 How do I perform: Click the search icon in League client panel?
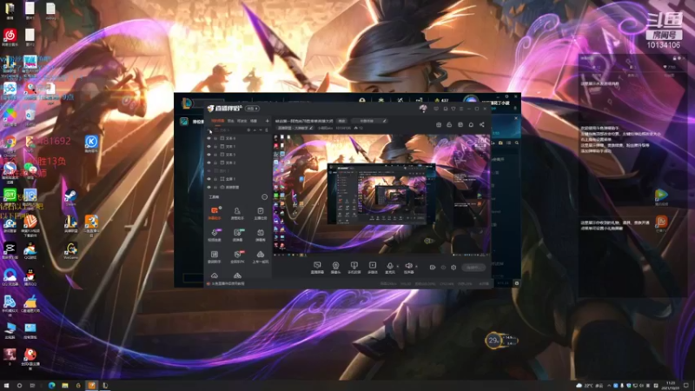(517, 142)
